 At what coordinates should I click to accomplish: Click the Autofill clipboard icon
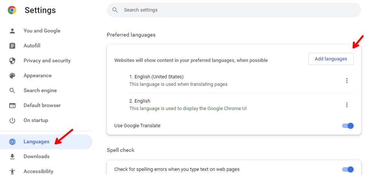[12, 46]
